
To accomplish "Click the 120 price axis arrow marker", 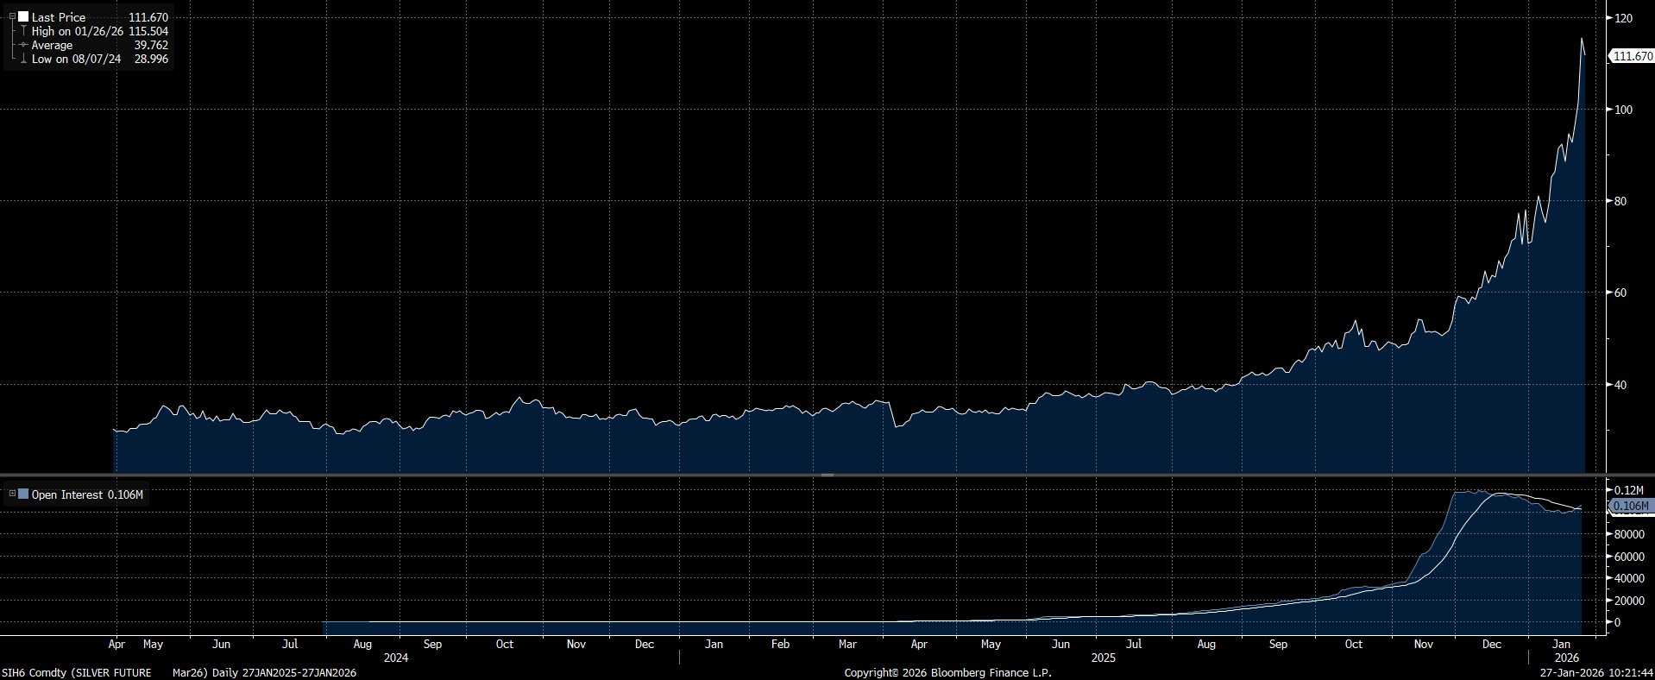I will pyautogui.click(x=1609, y=18).
